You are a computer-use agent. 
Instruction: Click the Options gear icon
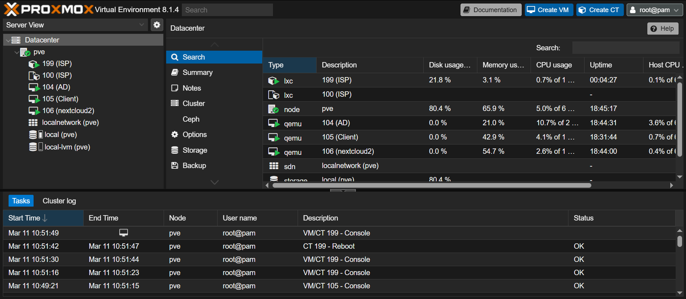pos(175,135)
